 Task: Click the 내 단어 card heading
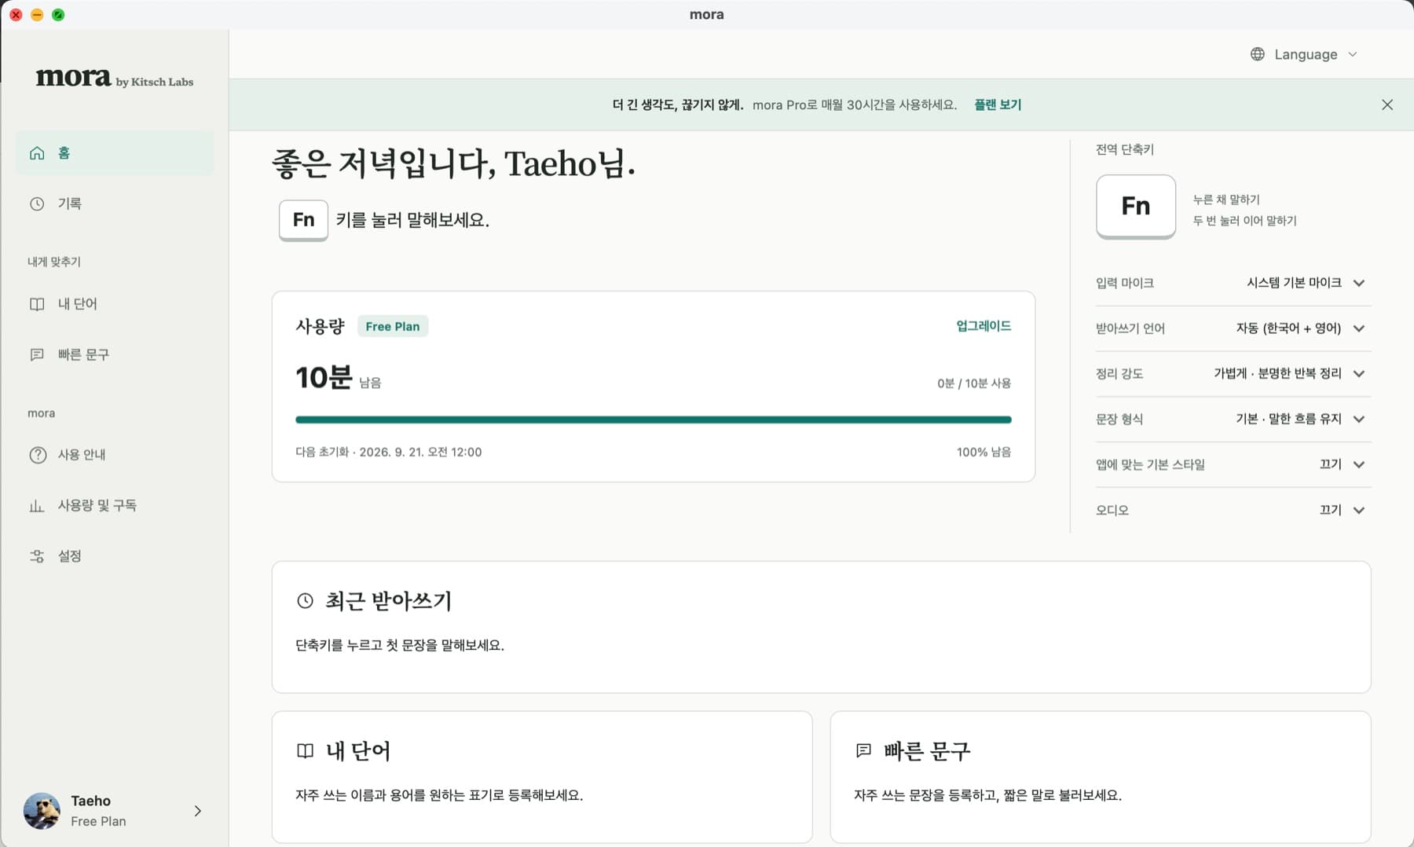(358, 751)
